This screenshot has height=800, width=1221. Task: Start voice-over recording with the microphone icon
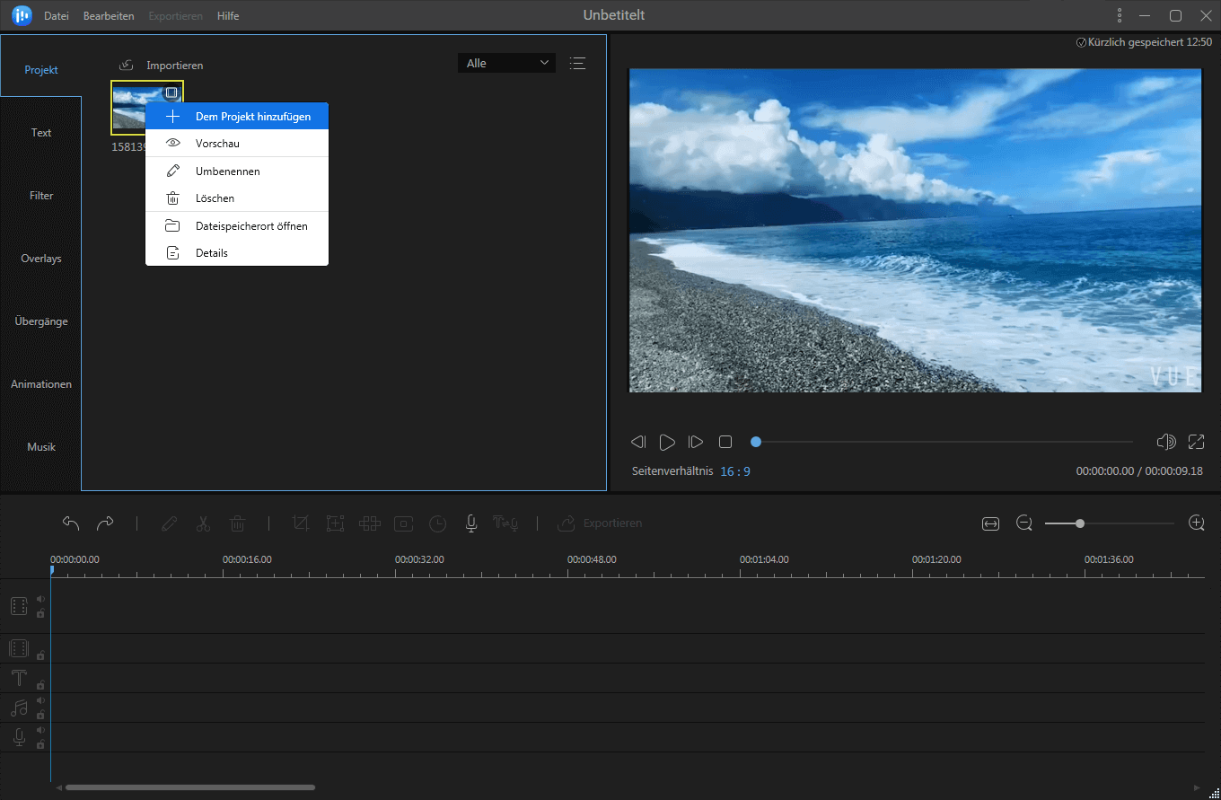click(x=470, y=523)
